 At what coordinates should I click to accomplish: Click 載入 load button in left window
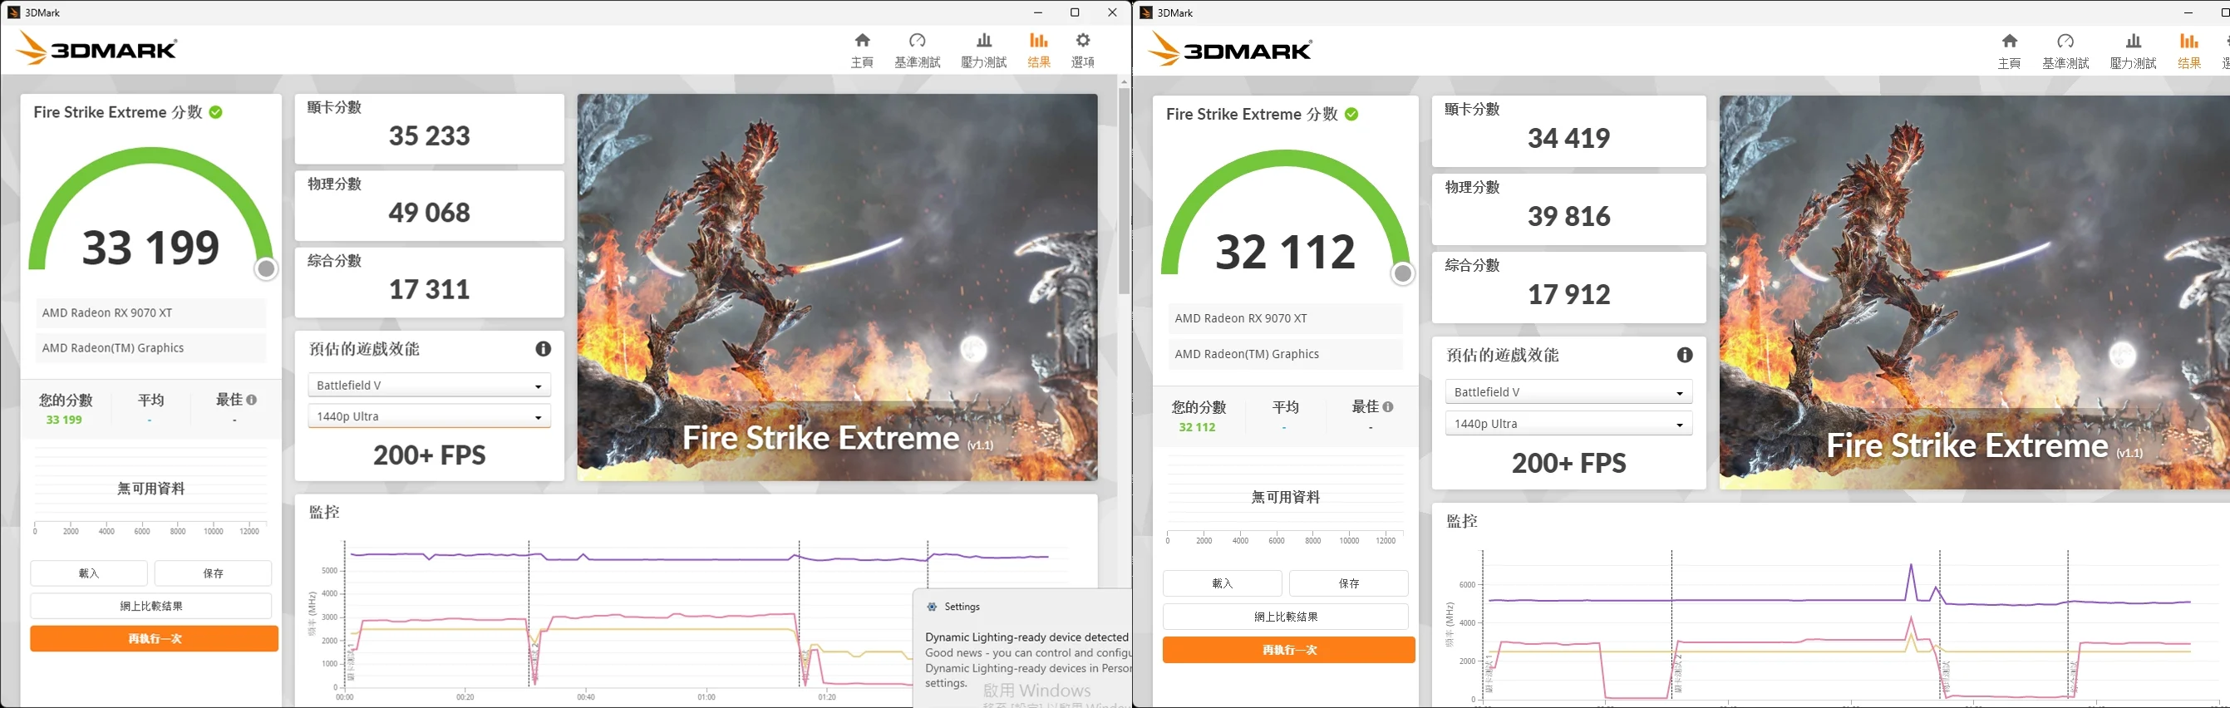[x=89, y=573]
